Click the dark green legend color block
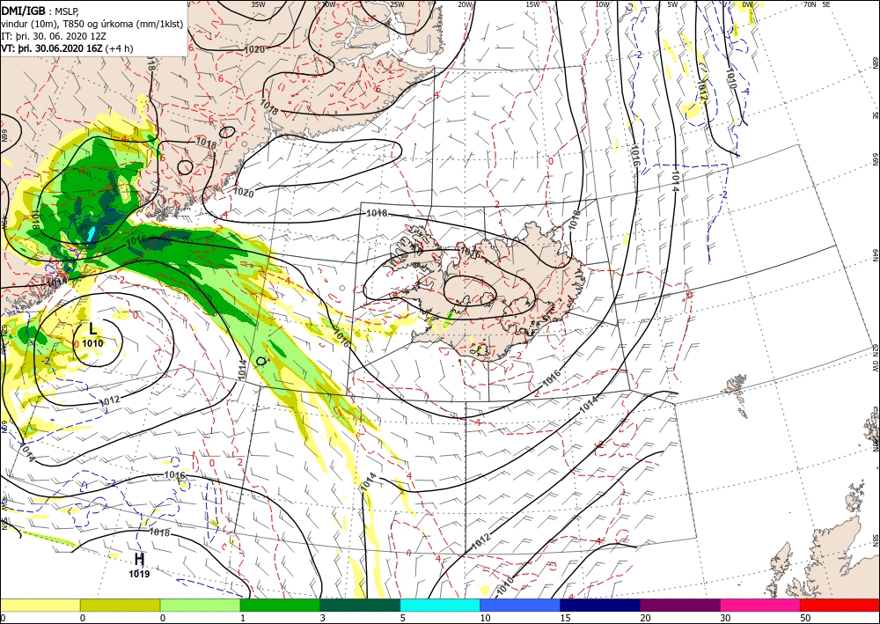The image size is (880, 624). [360, 605]
